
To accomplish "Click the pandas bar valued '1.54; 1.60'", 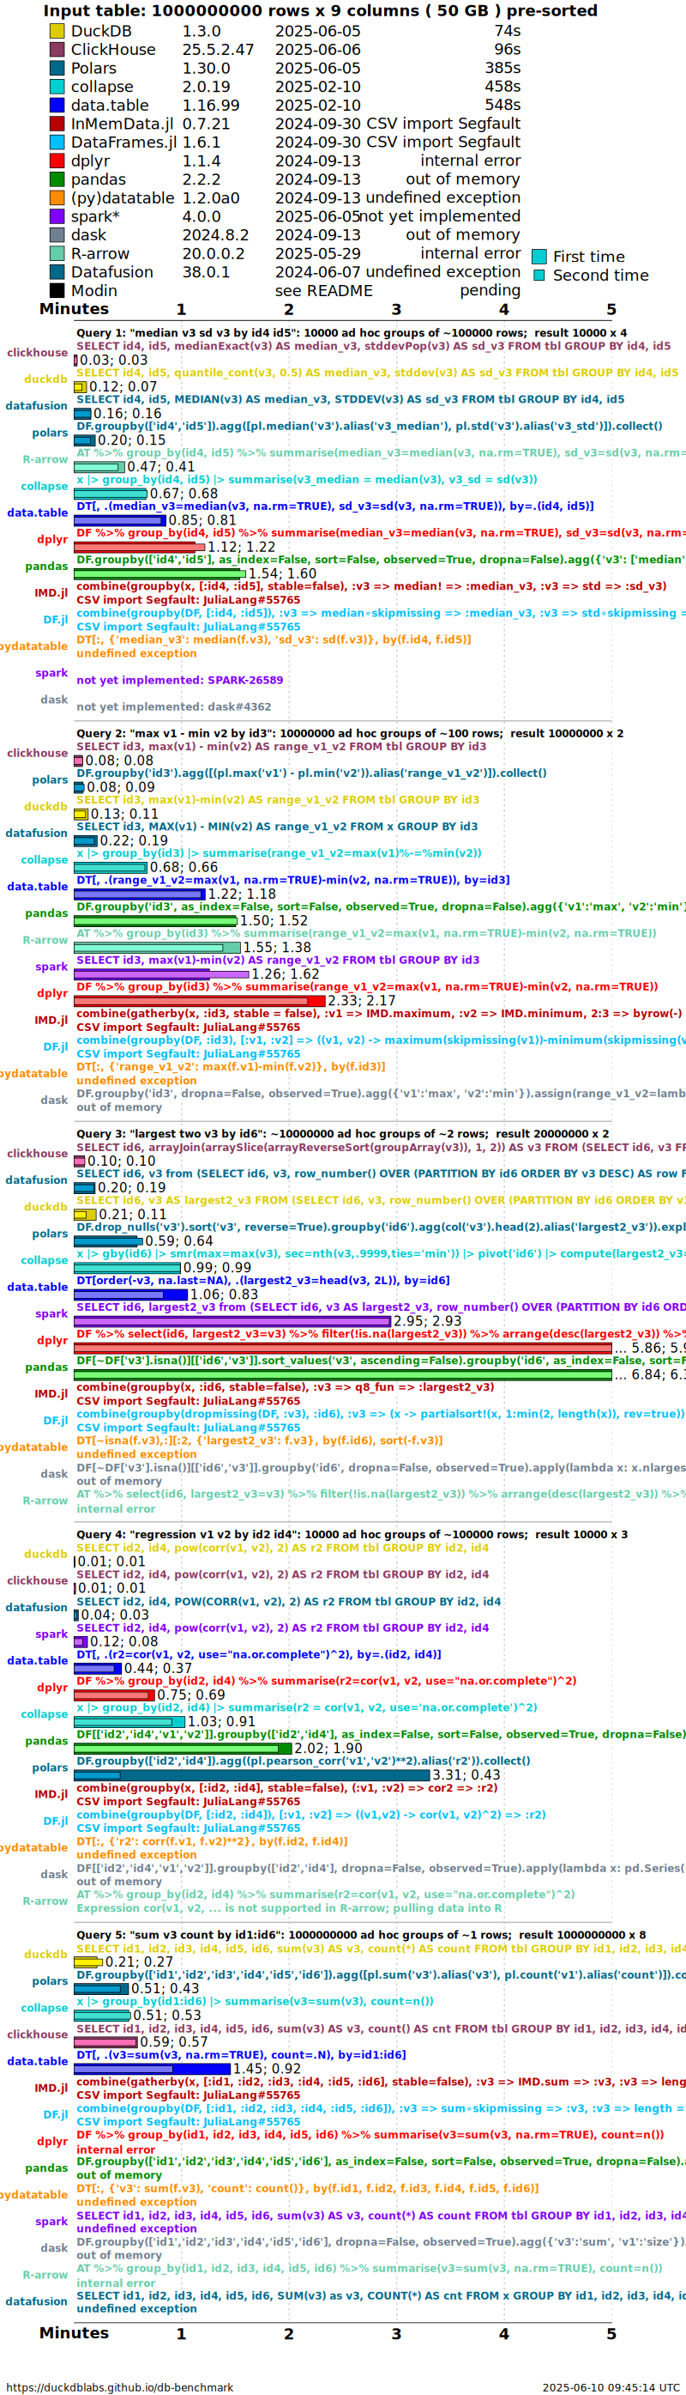I will click(x=159, y=573).
